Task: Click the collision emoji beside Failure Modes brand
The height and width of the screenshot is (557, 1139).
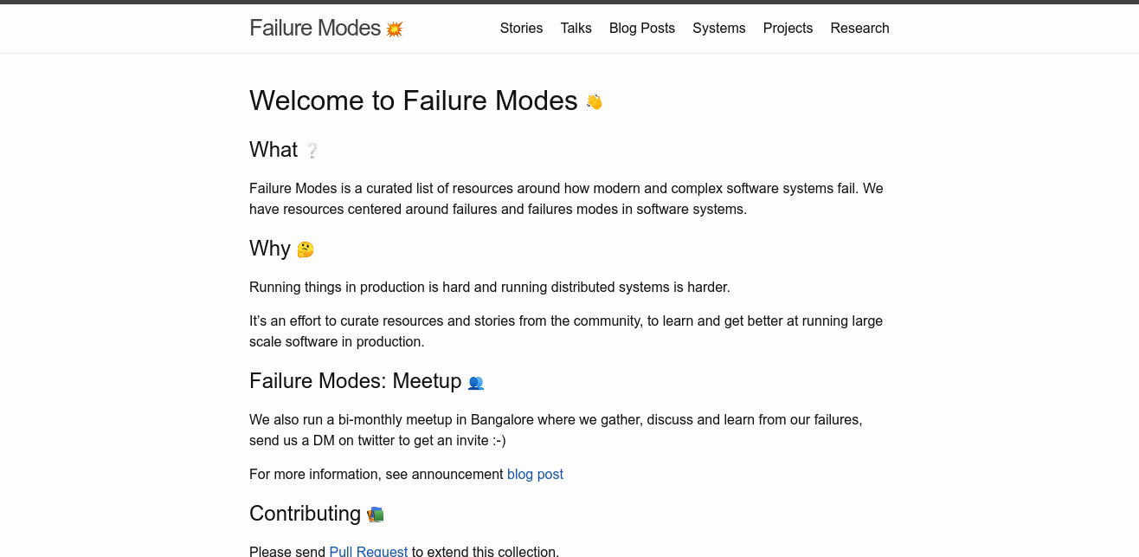Action: pyautogui.click(x=393, y=28)
